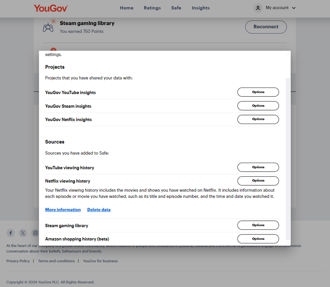This screenshot has height=287, width=330.
Task: Click the Steam game controller icon
Action: (48, 27)
